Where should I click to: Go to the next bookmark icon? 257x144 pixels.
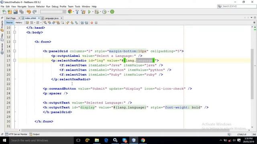(x=72, y=23)
